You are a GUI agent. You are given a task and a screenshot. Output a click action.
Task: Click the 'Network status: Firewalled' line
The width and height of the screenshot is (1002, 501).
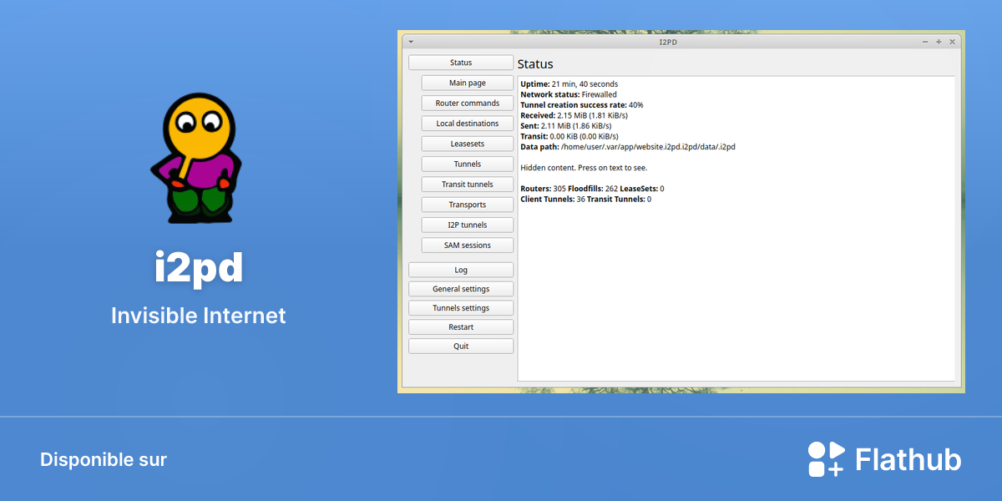569,95
